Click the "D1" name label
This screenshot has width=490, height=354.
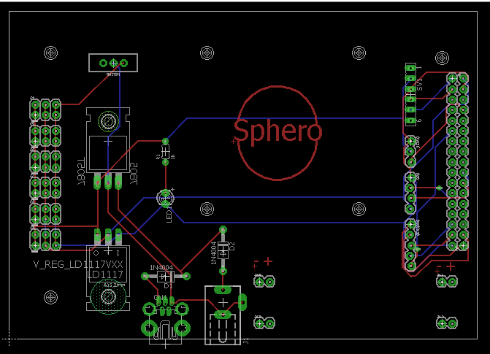tap(168, 286)
